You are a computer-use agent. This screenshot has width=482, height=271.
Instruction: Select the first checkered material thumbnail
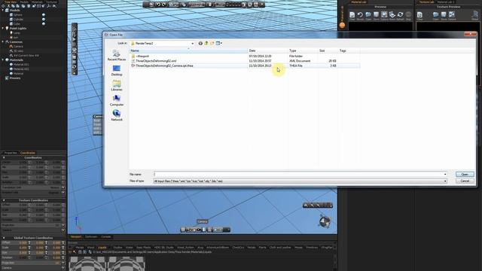pyautogui.click(x=87, y=263)
